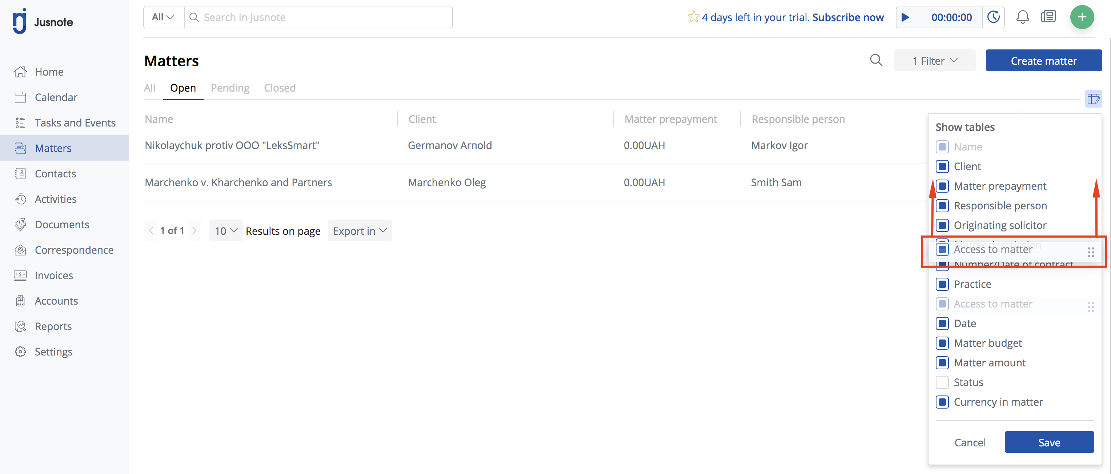
Task: Open Invoices section
Action: [x=53, y=276]
